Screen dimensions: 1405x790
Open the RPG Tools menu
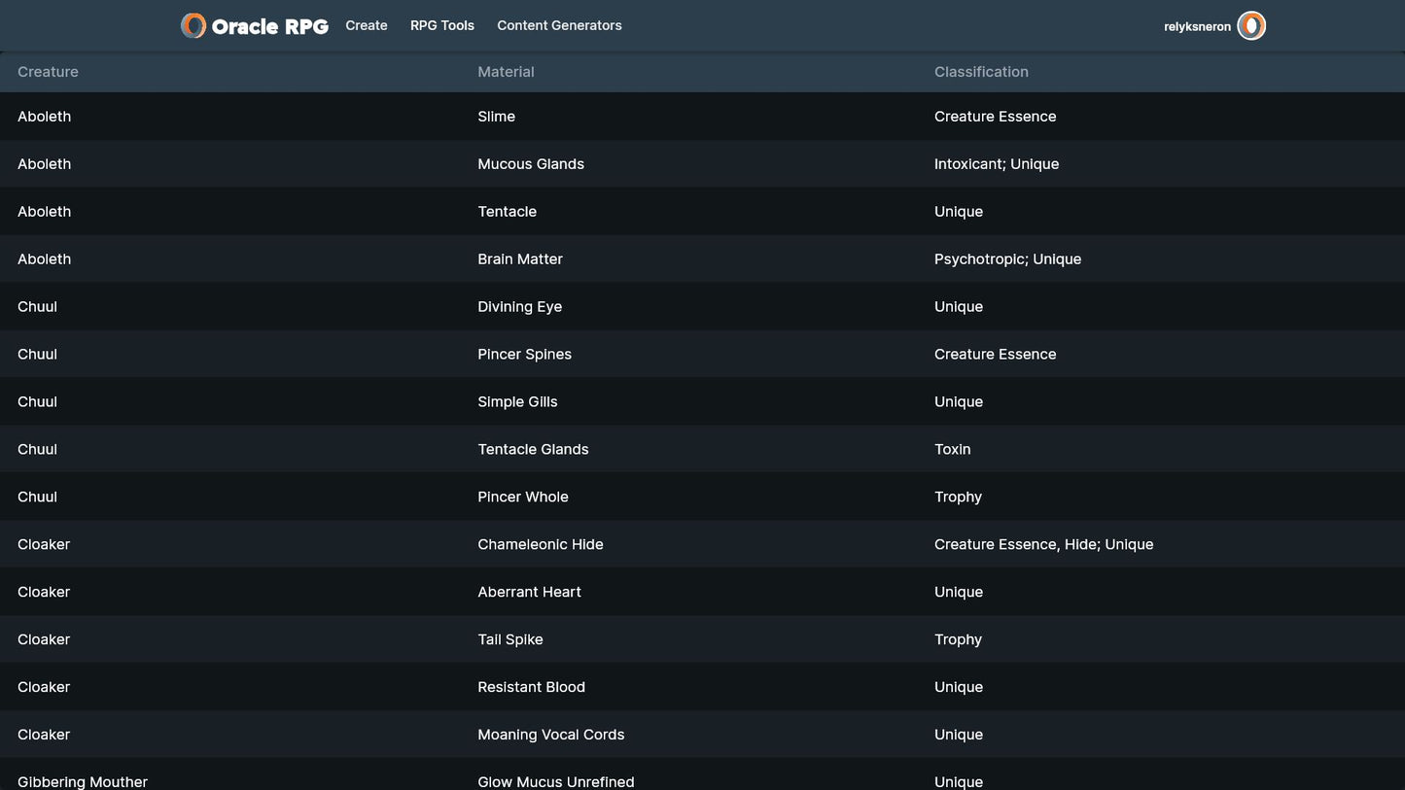tap(442, 26)
